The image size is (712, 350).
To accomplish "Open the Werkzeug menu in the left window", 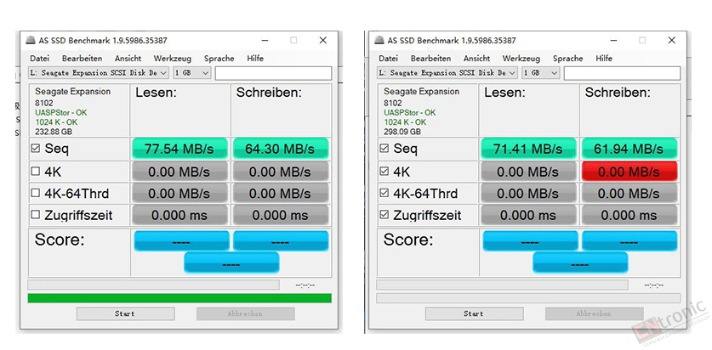I will click(x=173, y=59).
